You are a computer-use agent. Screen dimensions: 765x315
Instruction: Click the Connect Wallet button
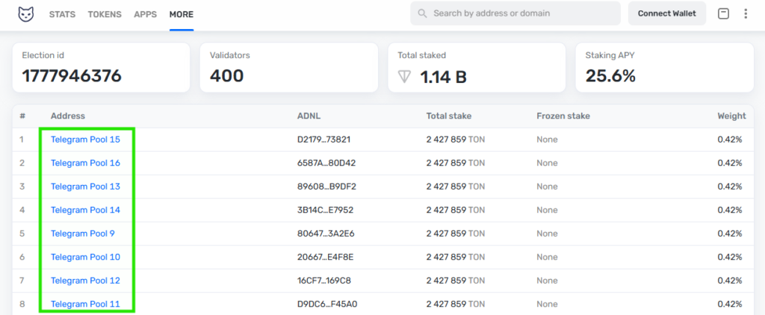coord(667,13)
